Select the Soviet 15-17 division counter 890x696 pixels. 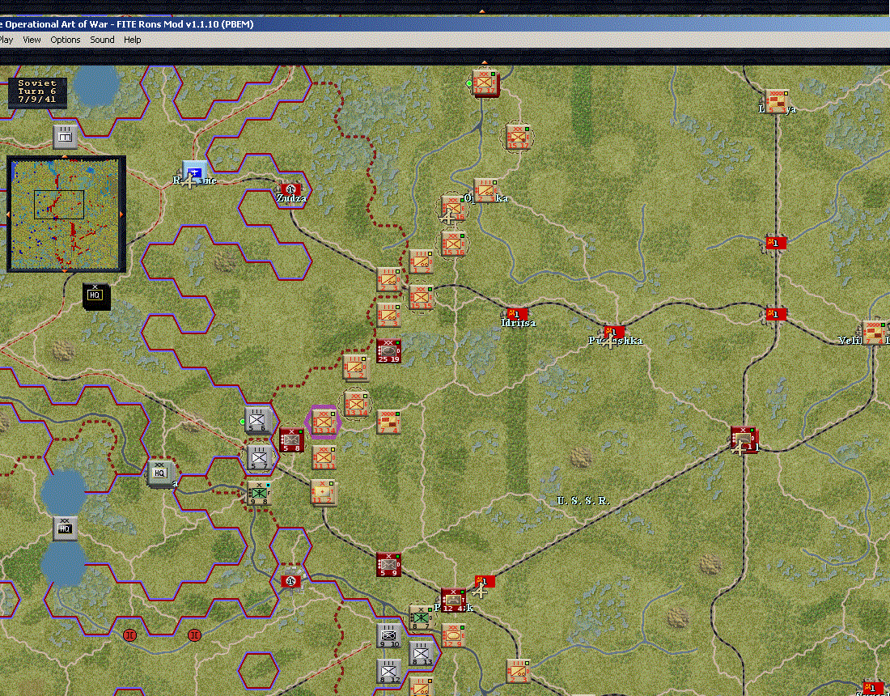point(518,137)
